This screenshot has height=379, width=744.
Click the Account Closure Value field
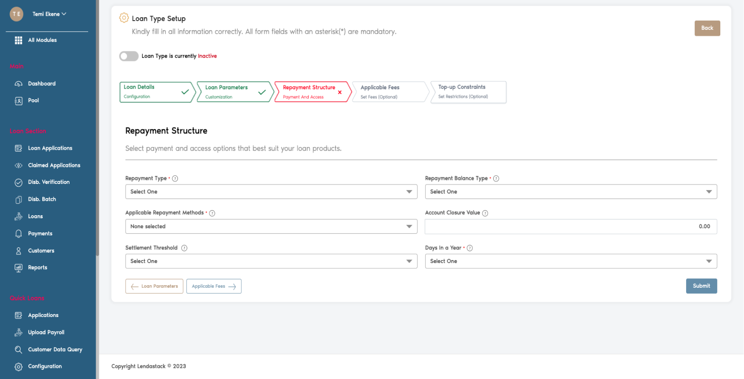pos(571,226)
